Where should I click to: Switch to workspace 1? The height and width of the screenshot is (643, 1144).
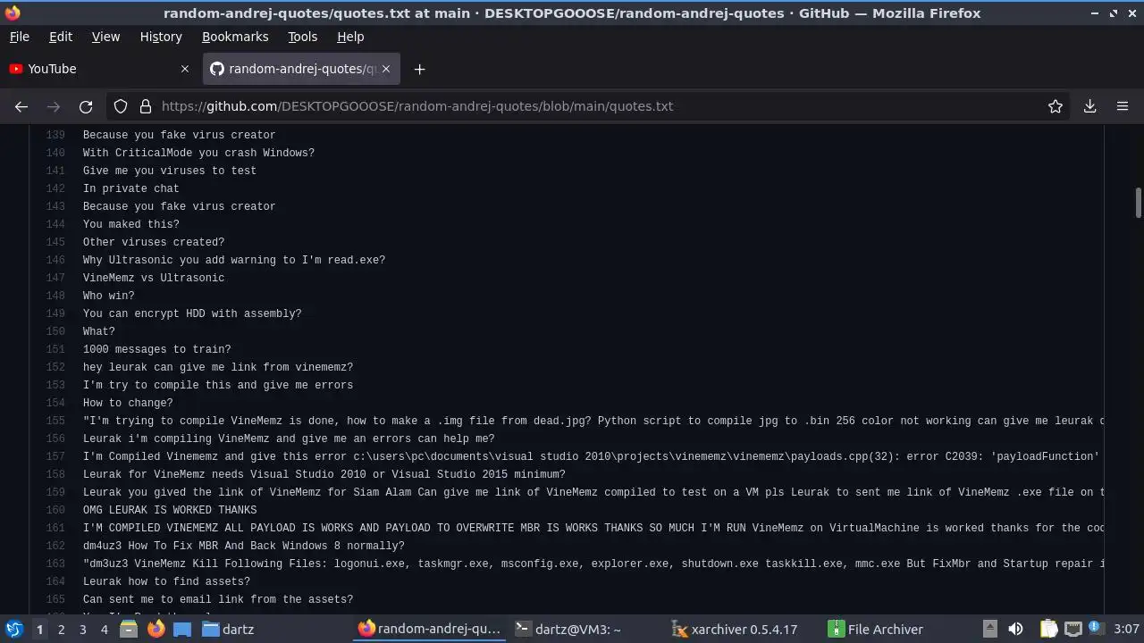pos(39,630)
